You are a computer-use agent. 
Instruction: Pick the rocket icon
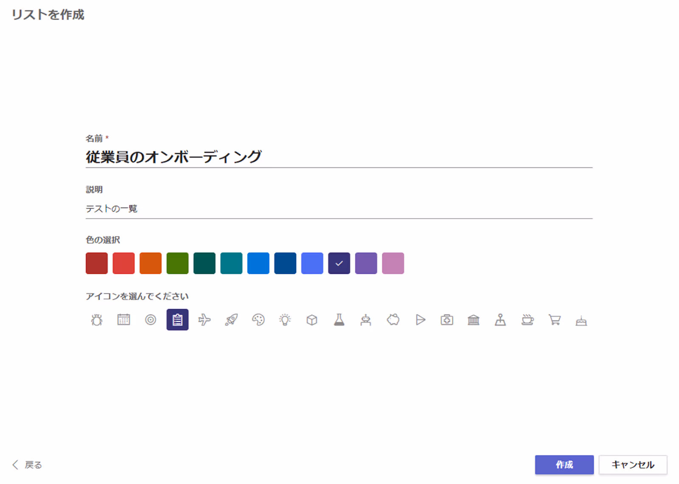tap(231, 320)
